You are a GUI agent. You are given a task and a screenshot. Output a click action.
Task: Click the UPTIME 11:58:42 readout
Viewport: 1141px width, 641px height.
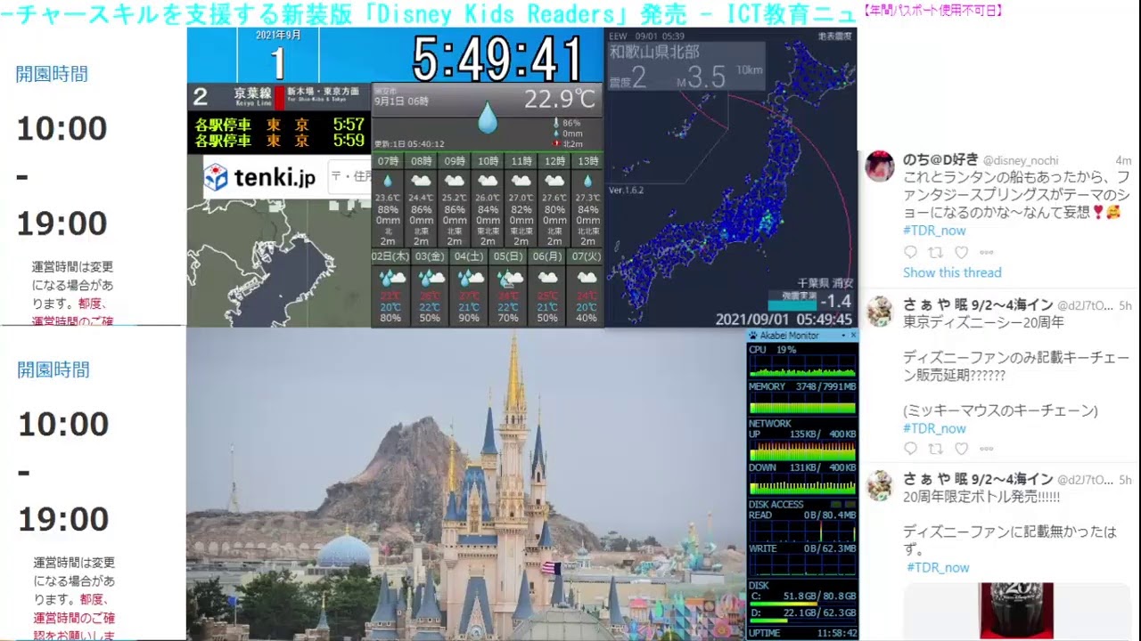(802, 634)
